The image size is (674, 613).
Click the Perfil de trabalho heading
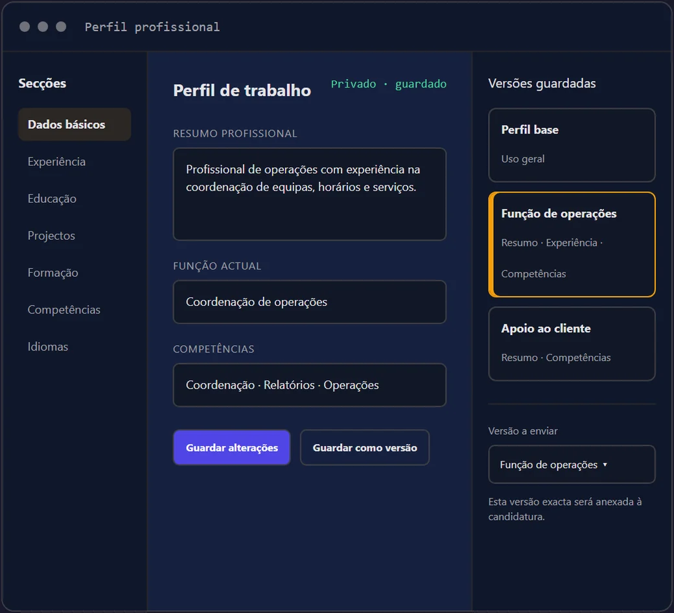coord(242,90)
